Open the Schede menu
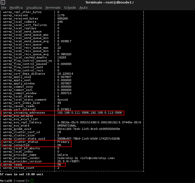Screen dimensions: 195x183 coord(70,8)
